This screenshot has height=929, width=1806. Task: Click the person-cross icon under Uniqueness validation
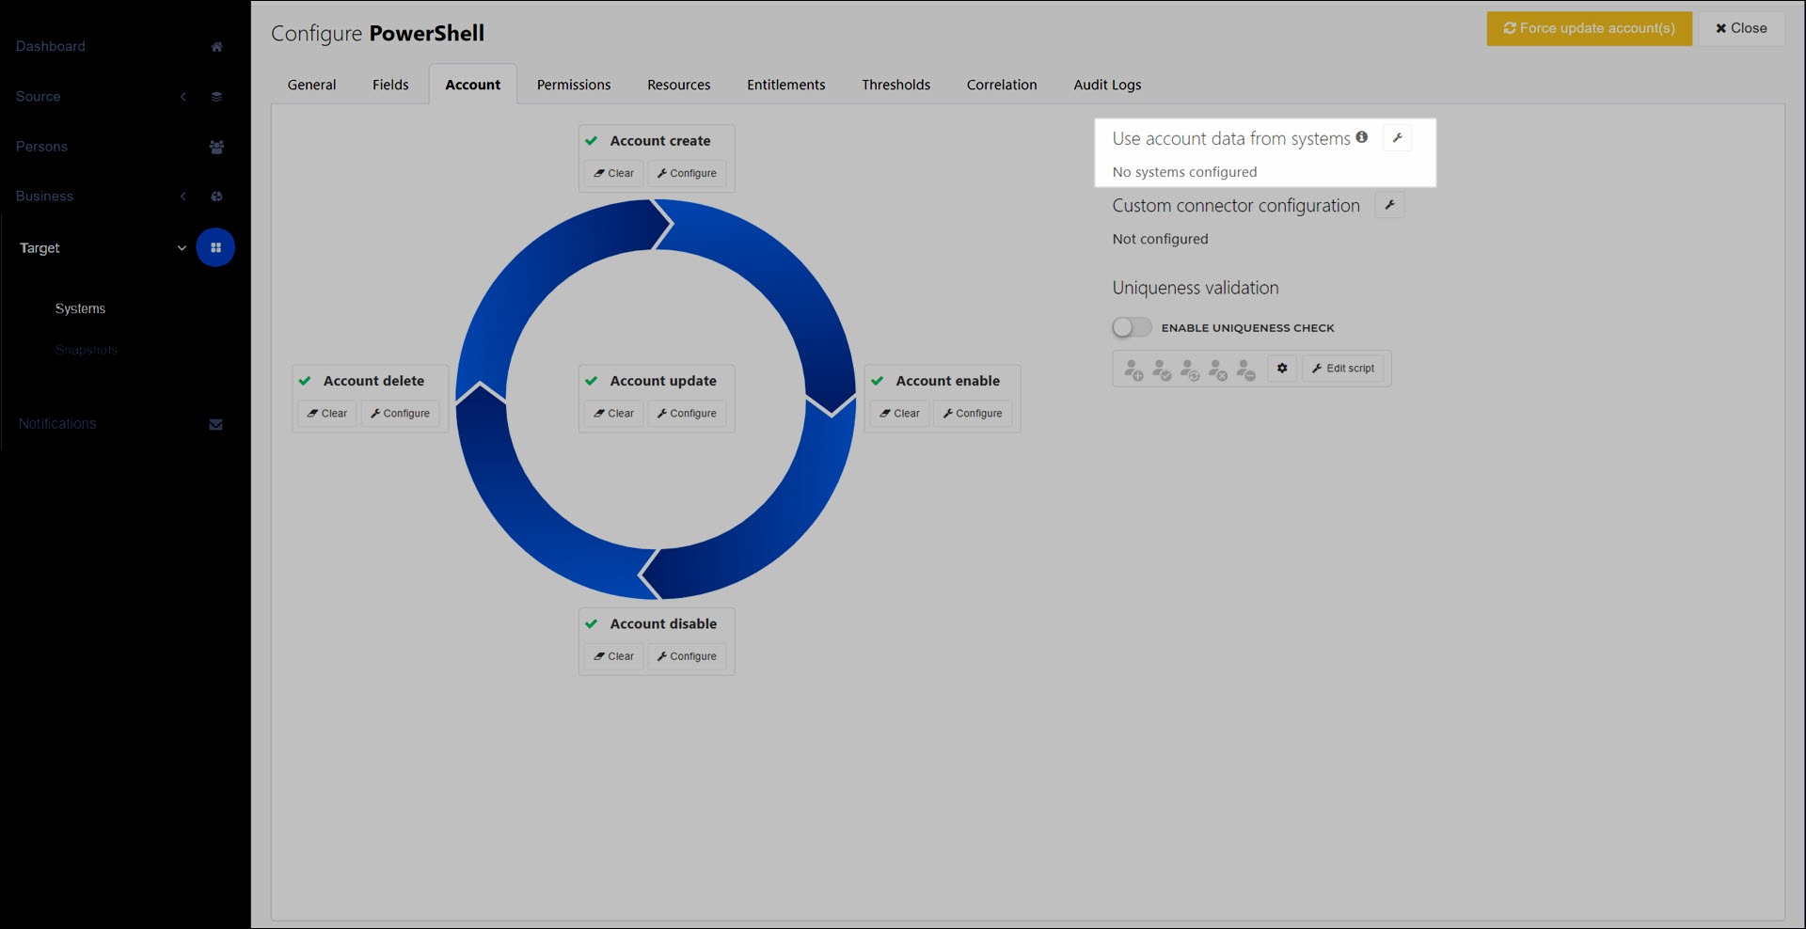pyautogui.click(x=1218, y=369)
